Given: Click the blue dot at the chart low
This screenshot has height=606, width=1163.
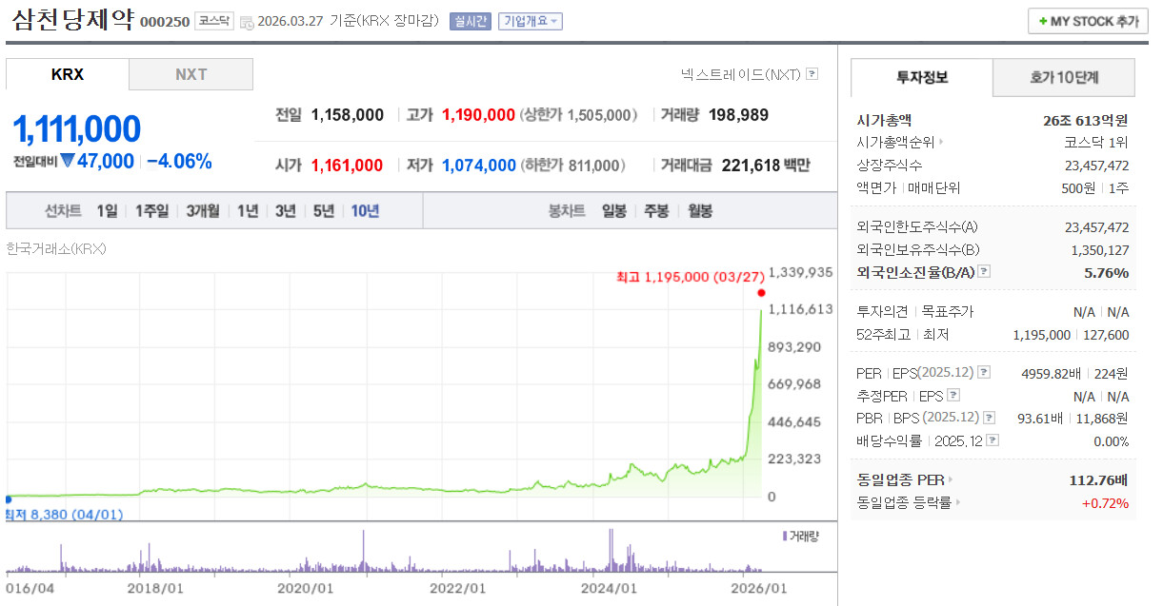Looking at the screenshot, I should [8, 498].
